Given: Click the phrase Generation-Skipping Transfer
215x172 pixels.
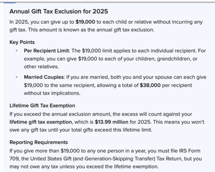Looking at the screenshot, I should (x=119, y=159).
